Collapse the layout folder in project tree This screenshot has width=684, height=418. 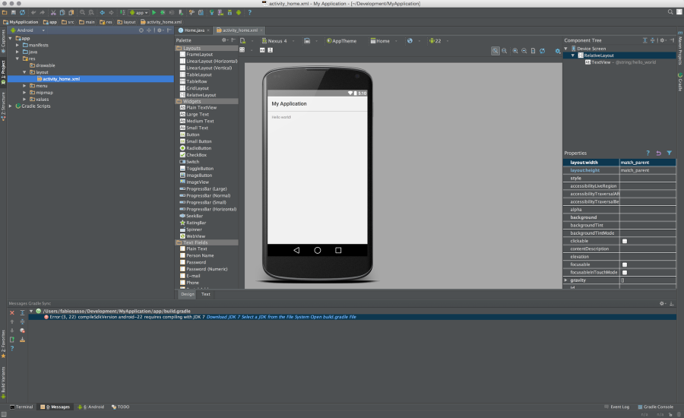click(x=24, y=72)
